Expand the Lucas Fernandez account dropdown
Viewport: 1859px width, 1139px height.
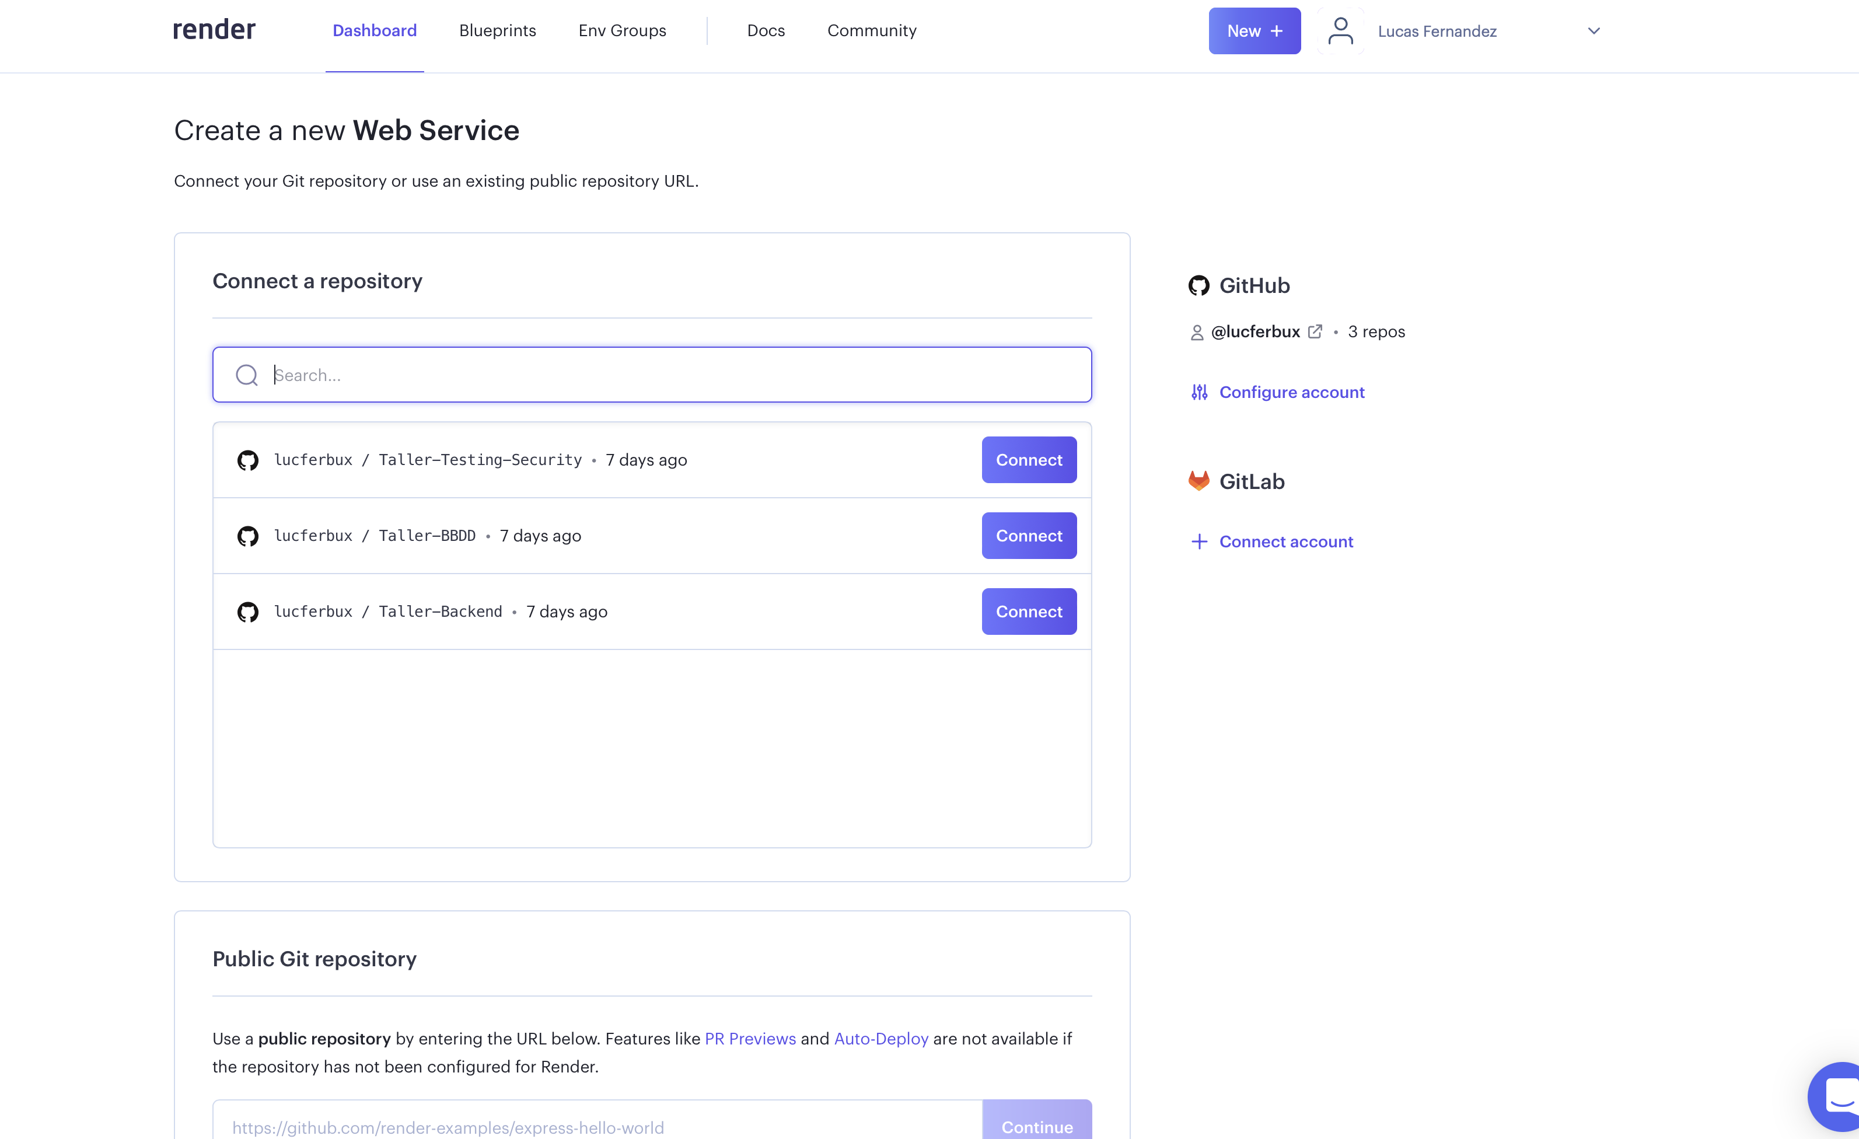[x=1594, y=31]
